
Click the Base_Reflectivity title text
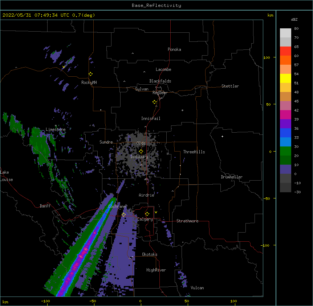(156, 5)
